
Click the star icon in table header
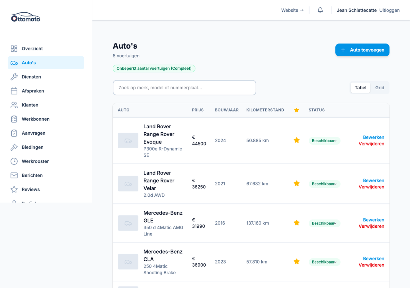tap(297, 110)
